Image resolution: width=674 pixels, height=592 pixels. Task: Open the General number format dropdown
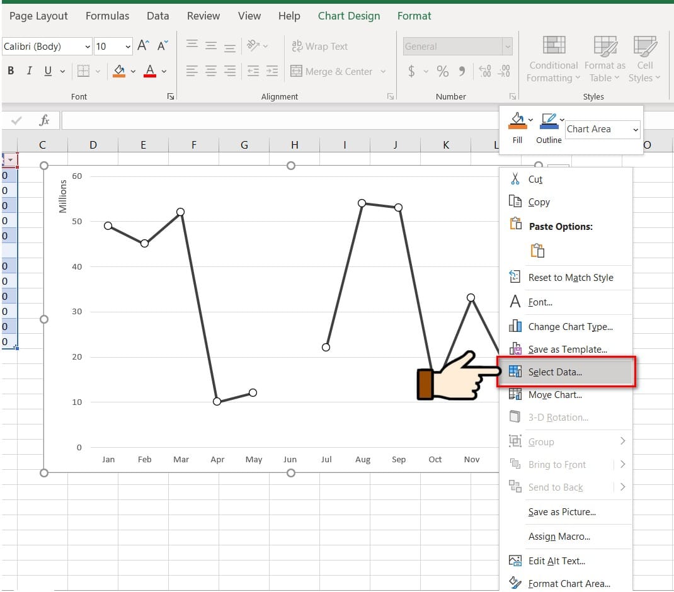[x=457, y=46]
